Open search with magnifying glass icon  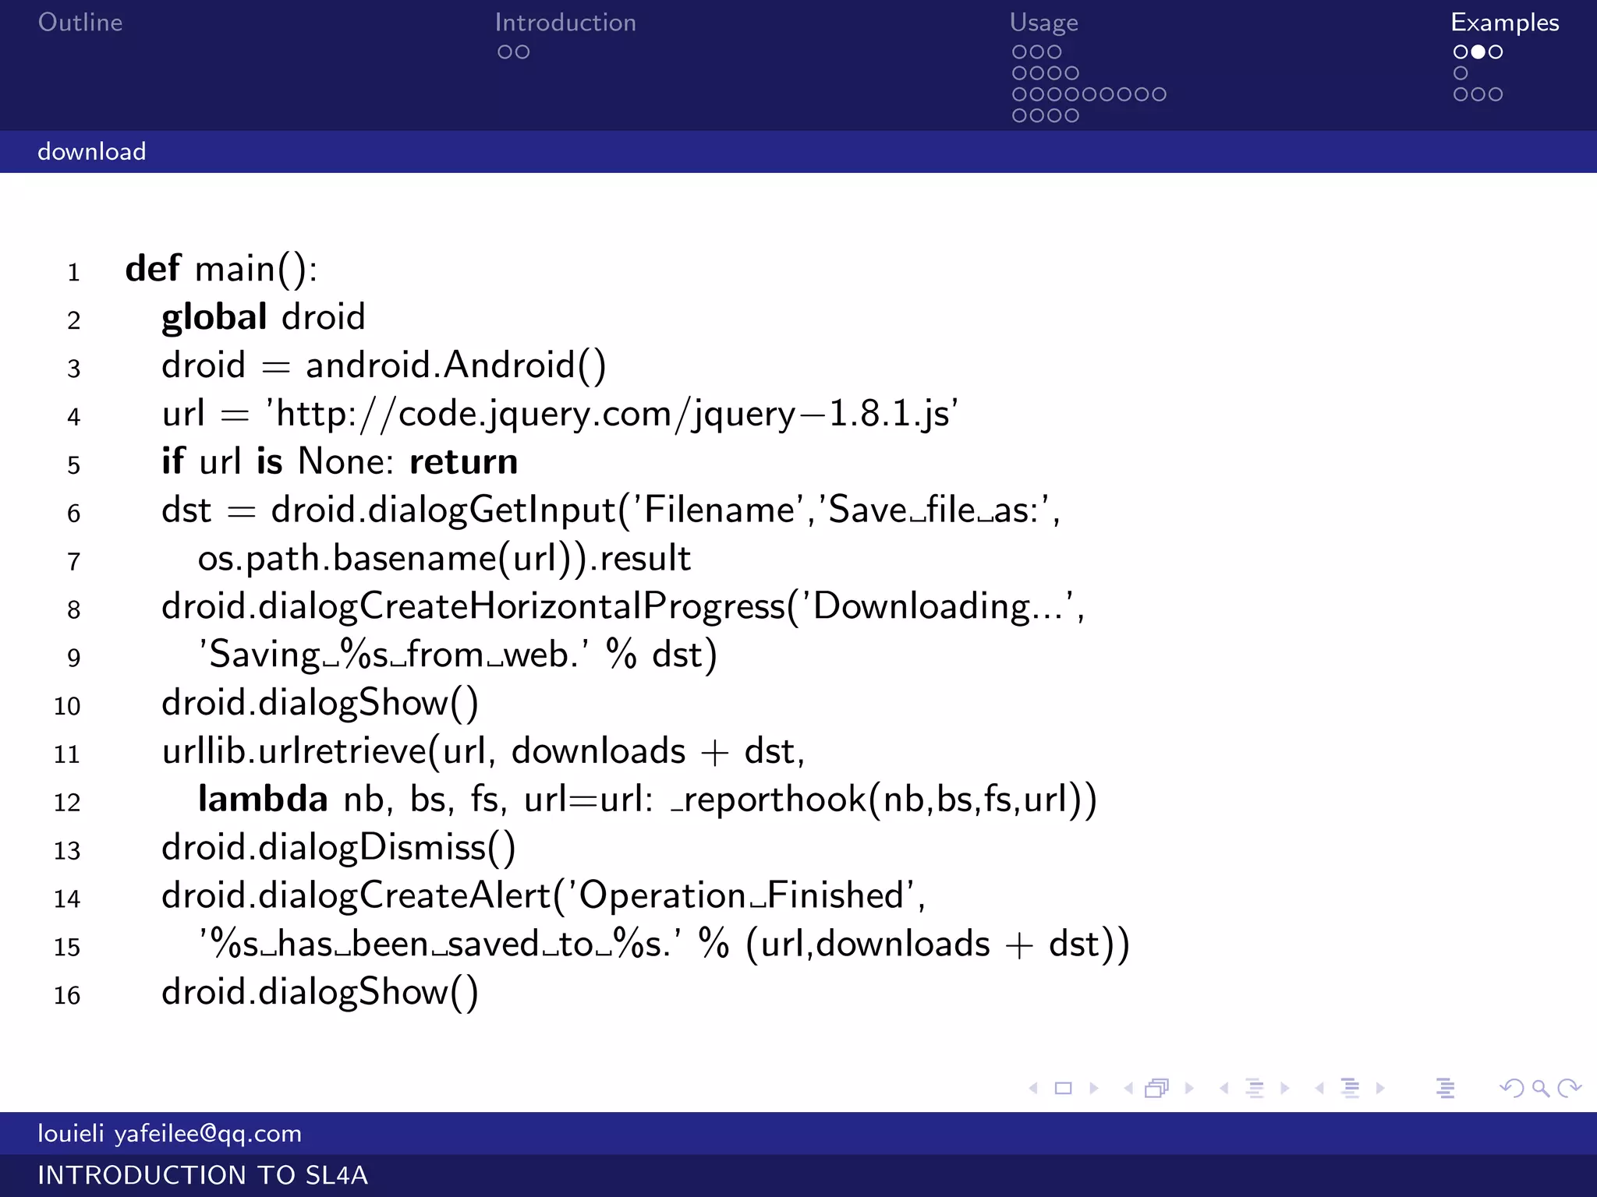[x=1540, y=1088]
